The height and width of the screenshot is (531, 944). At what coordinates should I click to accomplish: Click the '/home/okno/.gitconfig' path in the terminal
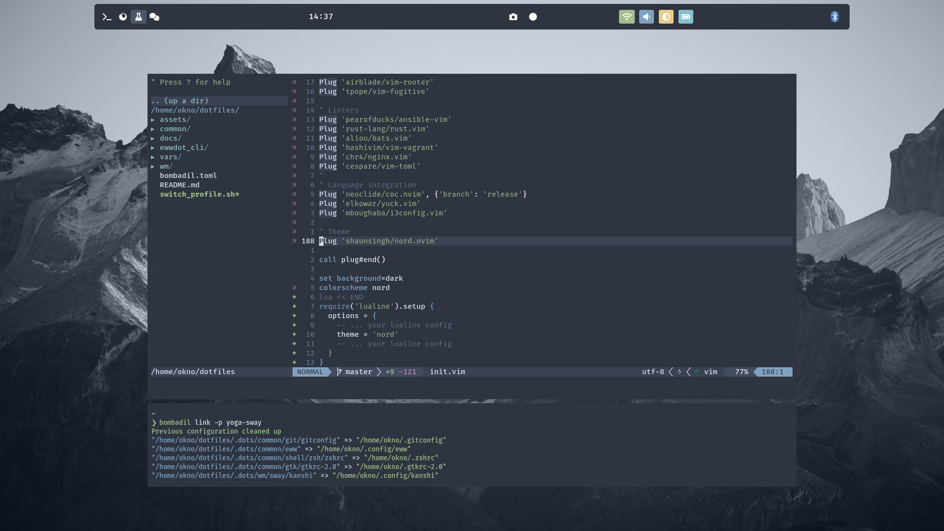point(401,440)
